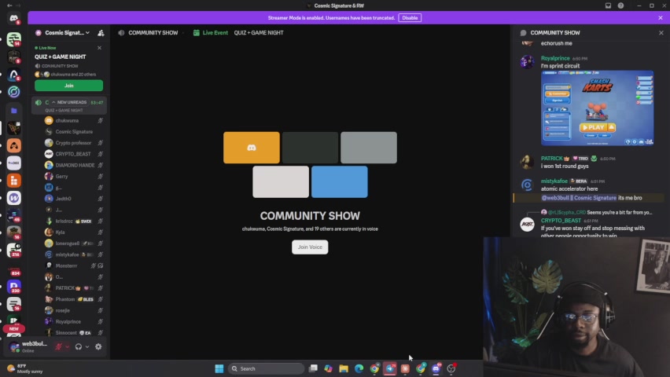The width and height of the screenshot is (670, 377).
Task: Open headphone output options arrow
Action: [x=87, y=346]
